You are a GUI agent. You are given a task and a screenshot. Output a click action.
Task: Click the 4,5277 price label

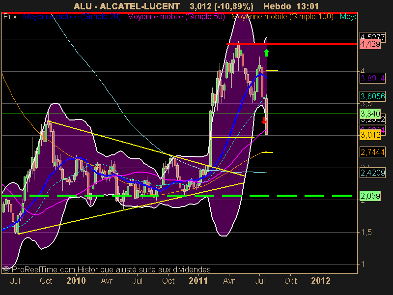click(372, 37)
